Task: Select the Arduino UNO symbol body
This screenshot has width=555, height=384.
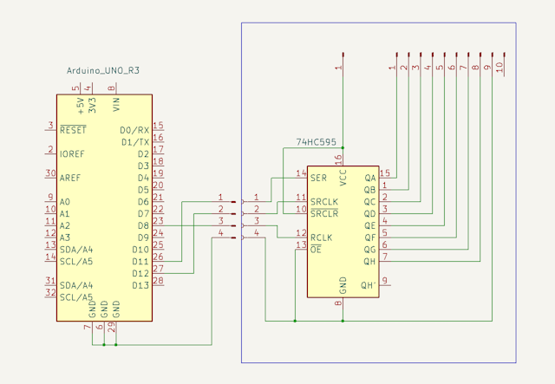Action: click(104, 208)
